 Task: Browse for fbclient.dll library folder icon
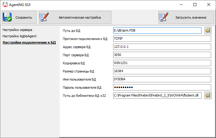click(208, 95)
